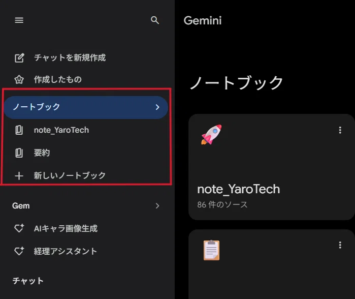Click the search magnifier icon
The height and width of the screenshot is (299, 355).
[155, 20]
